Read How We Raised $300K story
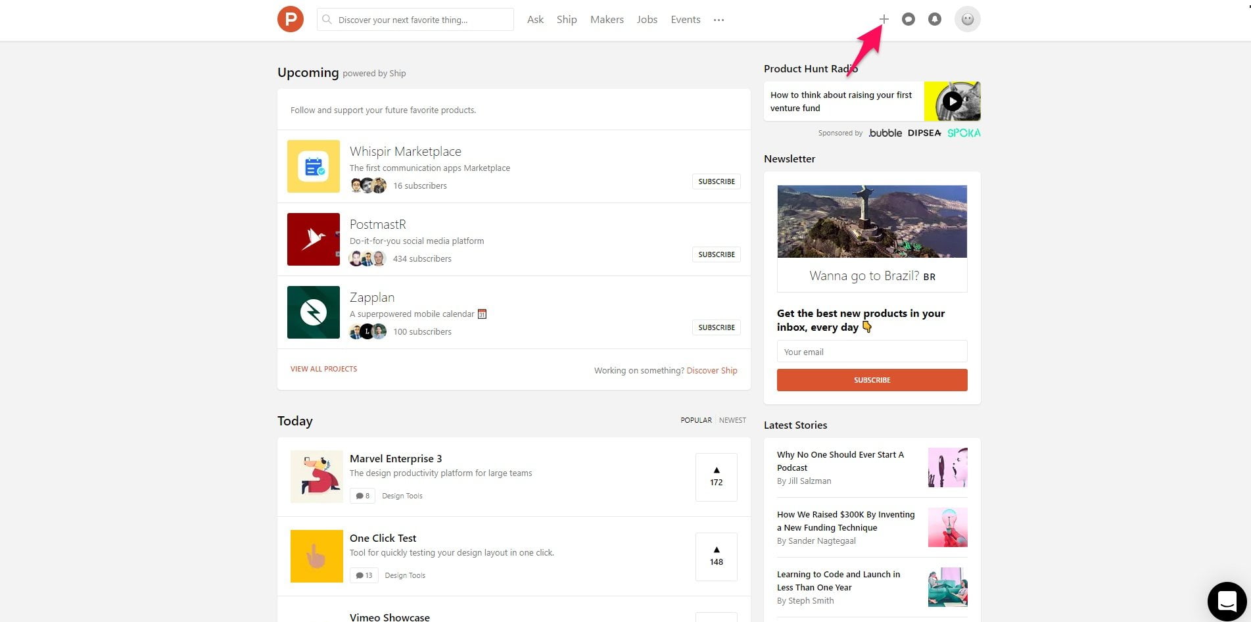 click(x=845, y=521)
